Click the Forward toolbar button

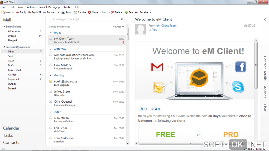point(50,12)
